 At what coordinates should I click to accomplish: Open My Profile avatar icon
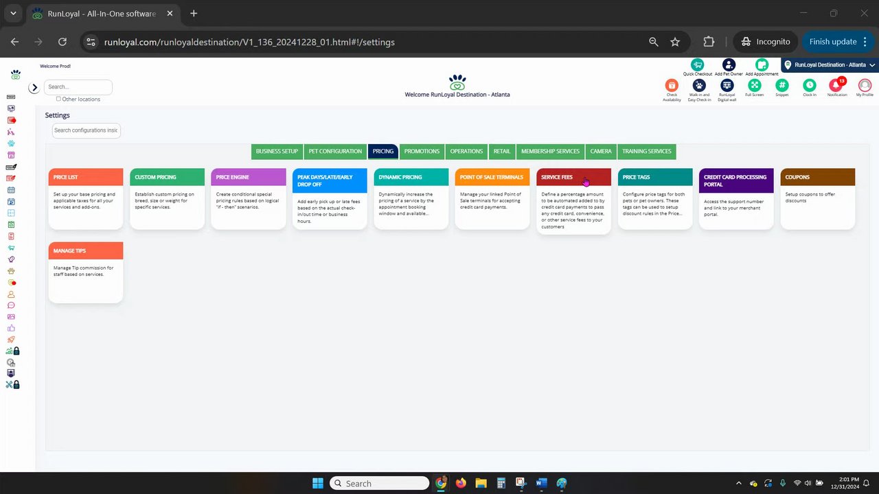[x=865, y=85]
